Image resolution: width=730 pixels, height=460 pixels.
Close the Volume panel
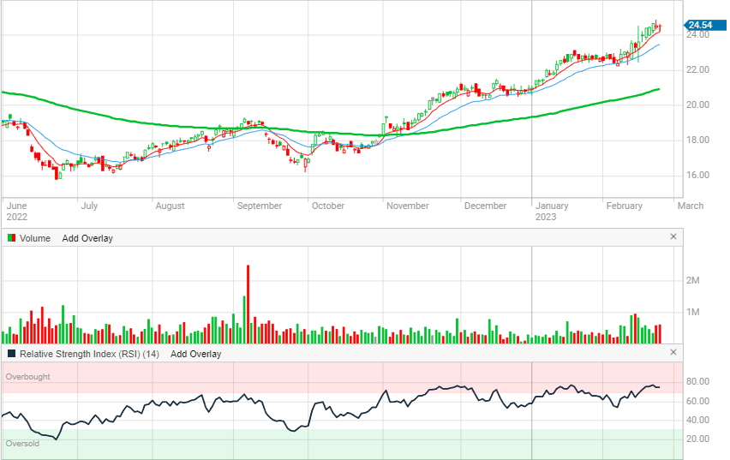673,237
